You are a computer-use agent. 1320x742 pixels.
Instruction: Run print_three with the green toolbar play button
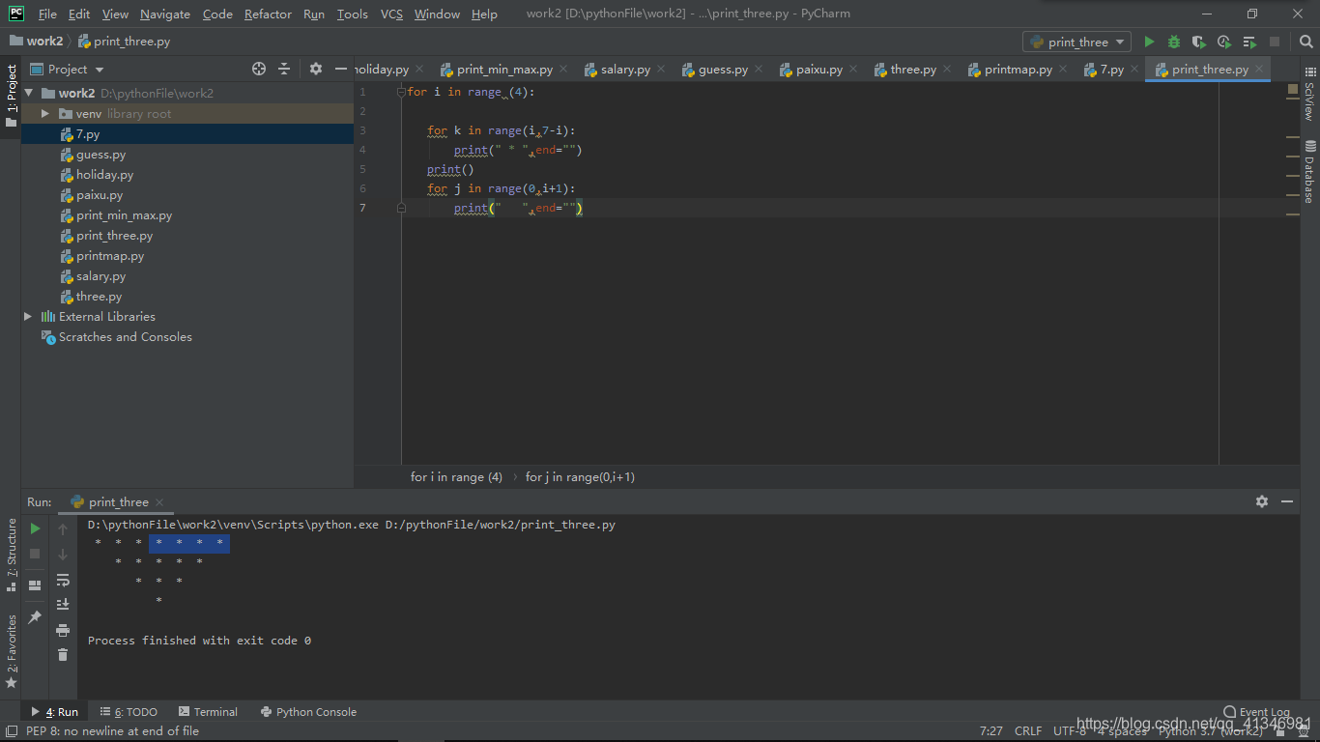click(1149, 42)
